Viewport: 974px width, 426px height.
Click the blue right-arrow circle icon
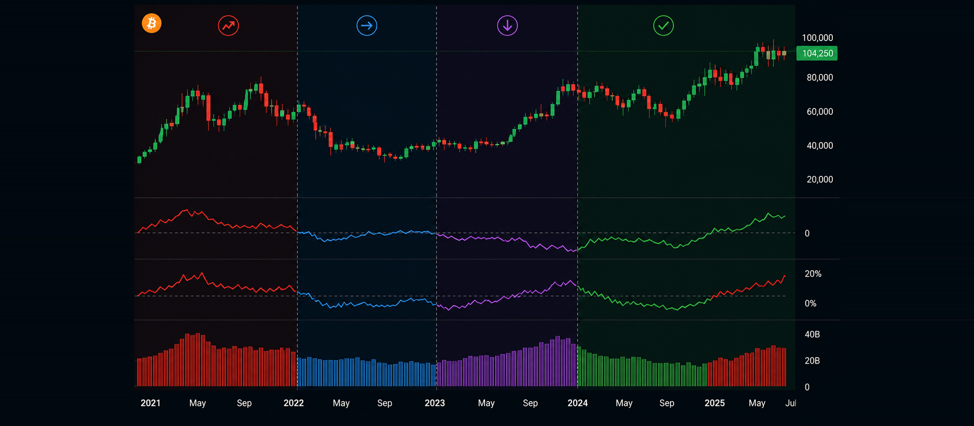pyautogui.click(x=367, y=25)
